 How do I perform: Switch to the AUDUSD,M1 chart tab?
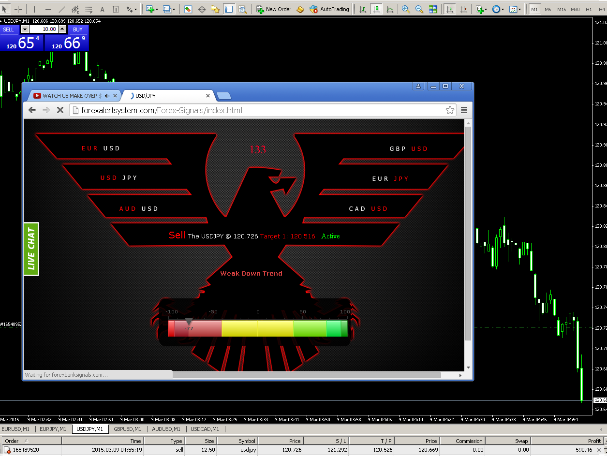tap(165, 429)
